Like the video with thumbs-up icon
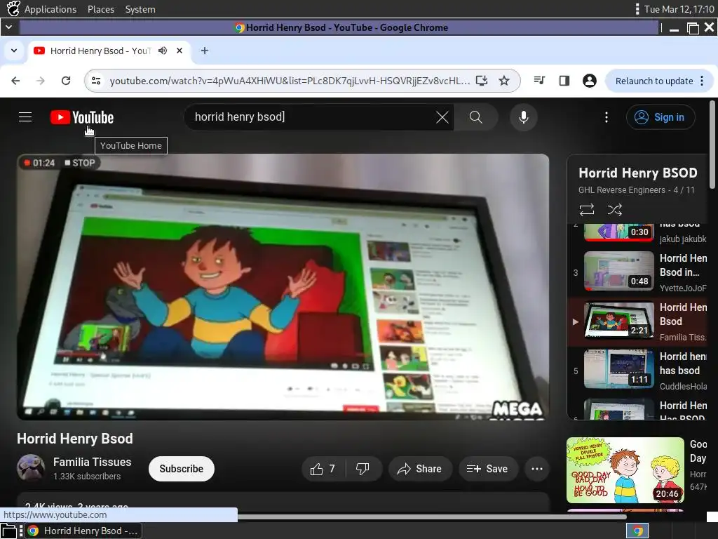Image resolution: width=718 pixels, height=539 pixels. [x=323, y=469]
